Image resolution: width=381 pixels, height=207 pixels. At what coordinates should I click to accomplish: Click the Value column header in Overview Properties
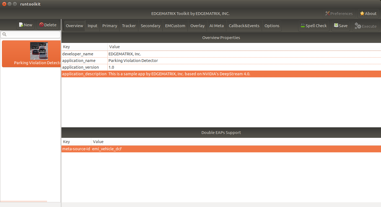pyautogui.click(x=244, y=47)
